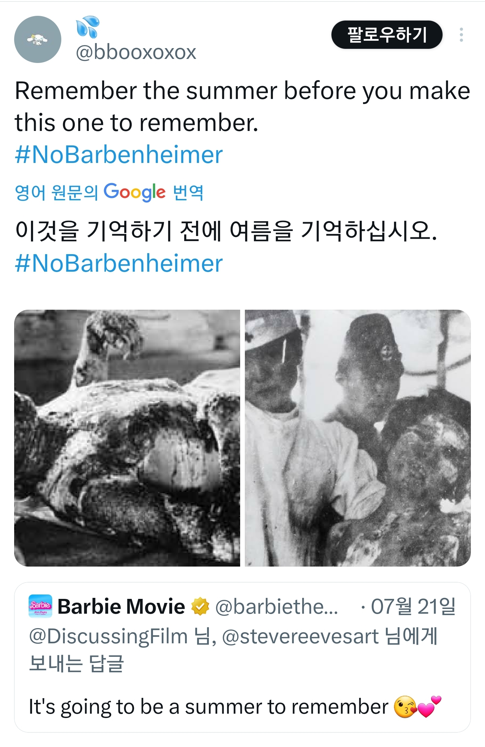Click the gold verified badge
Image resolution: width=485 pixels, height=747 pixels.
click(x=200, y=606)
